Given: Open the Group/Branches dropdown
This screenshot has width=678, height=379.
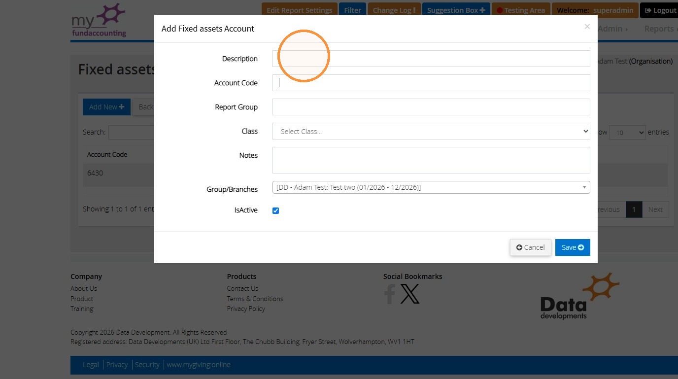Looking at the screenshot, I should [431, 187].
